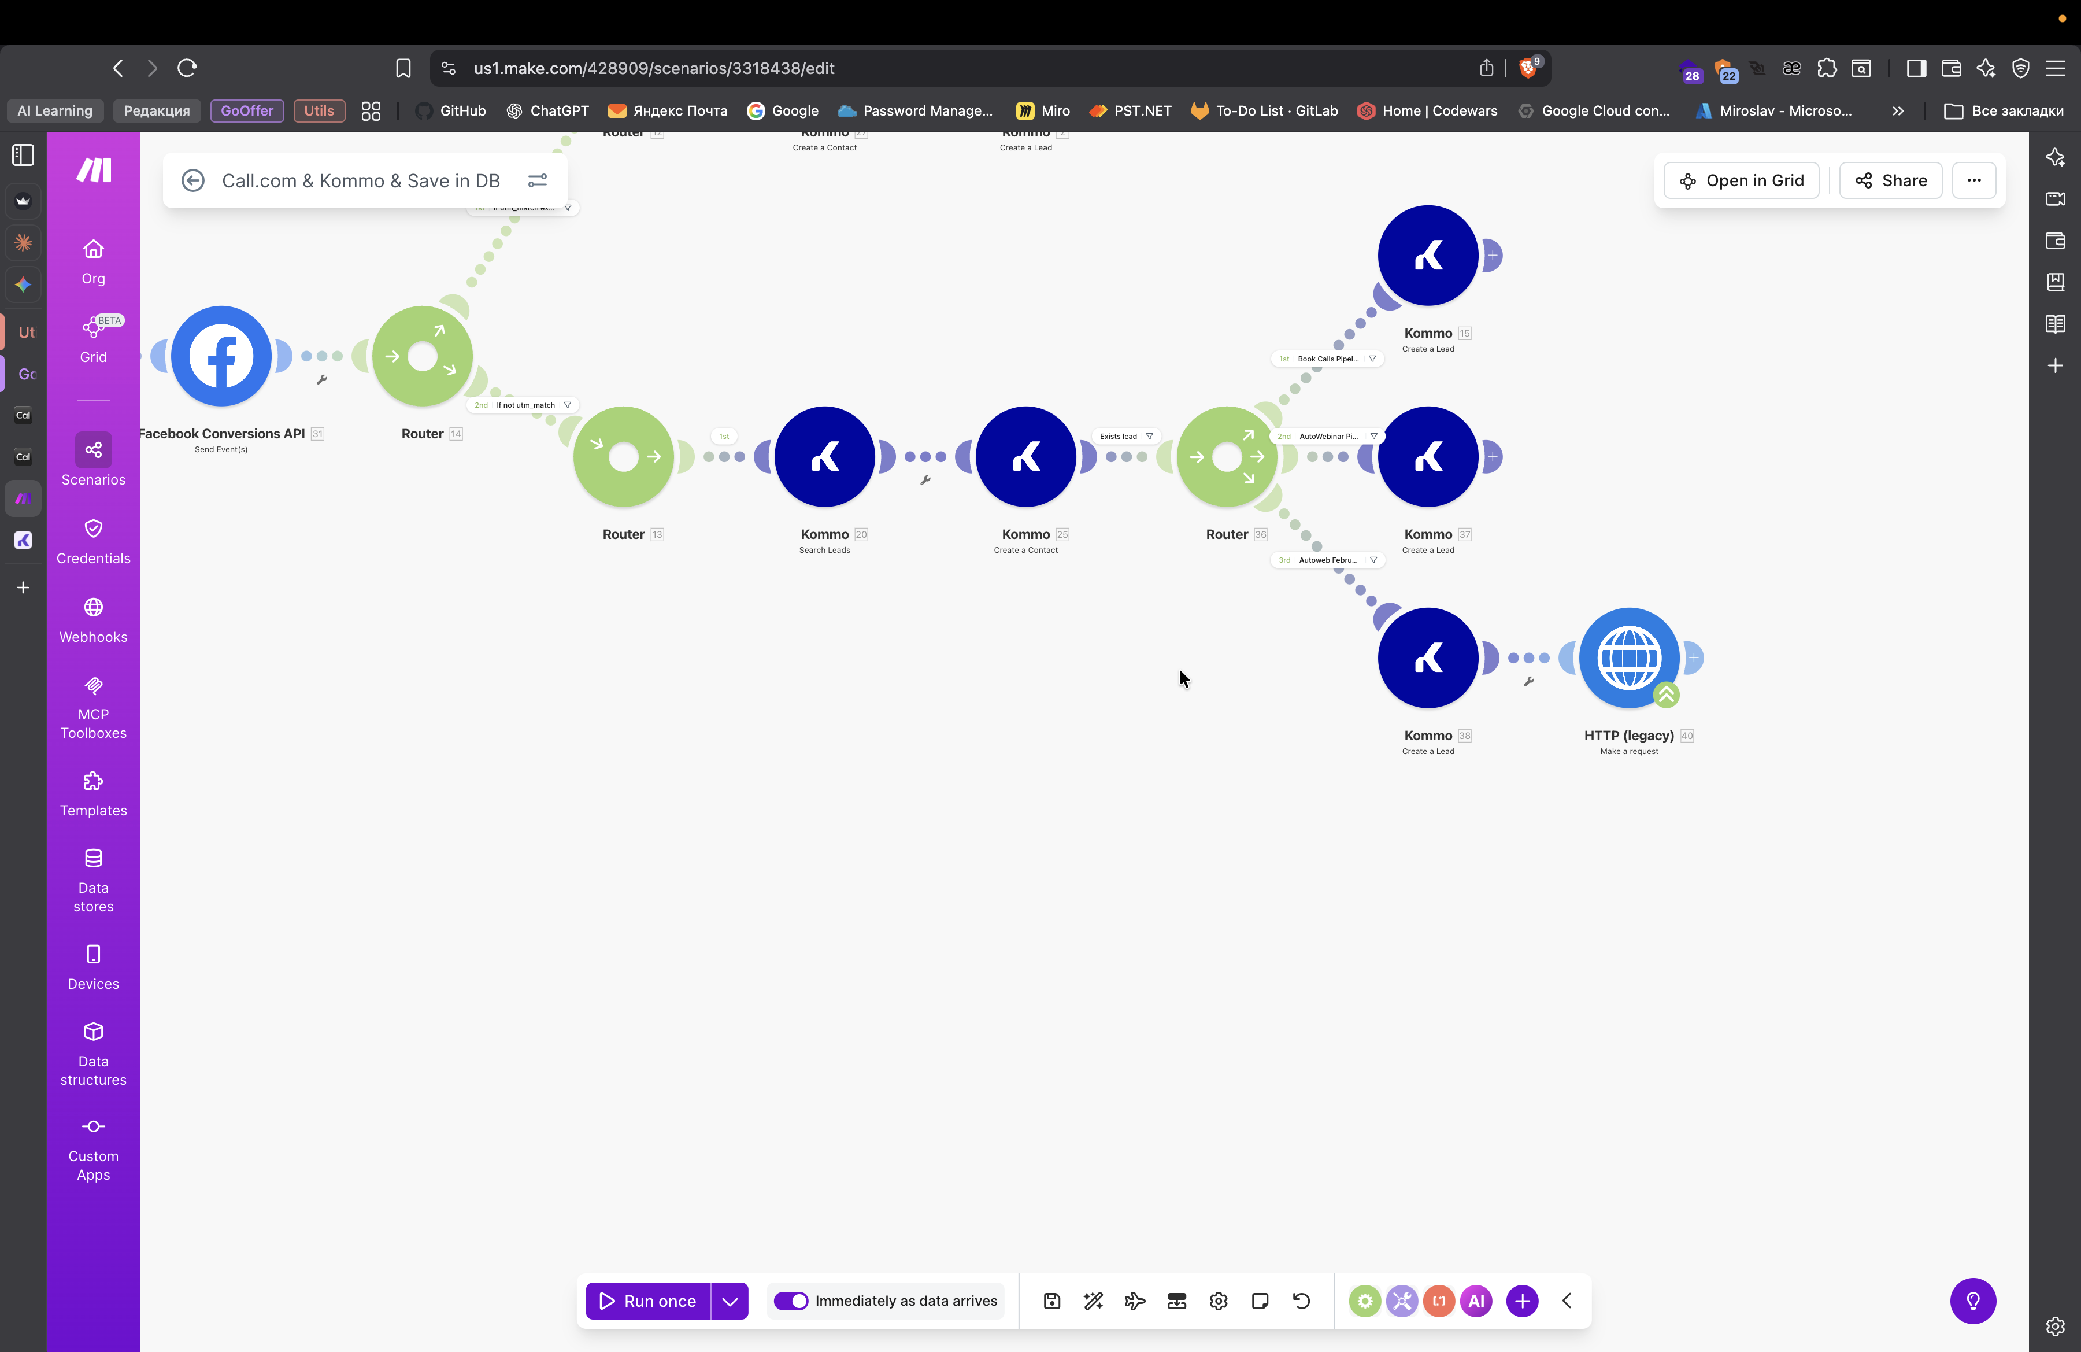
Task: Select the HTTP (legacy) module node
Action: point(1628,657)
